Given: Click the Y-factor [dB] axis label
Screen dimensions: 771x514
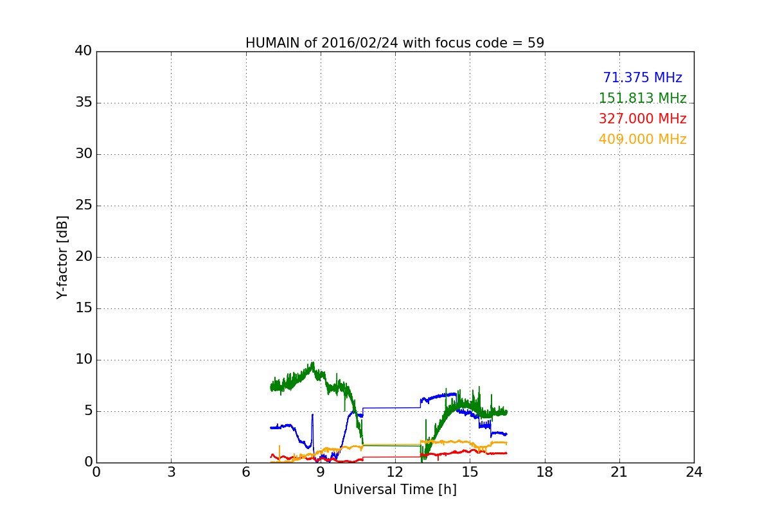Looking at the screenshot, I should 62,257.
